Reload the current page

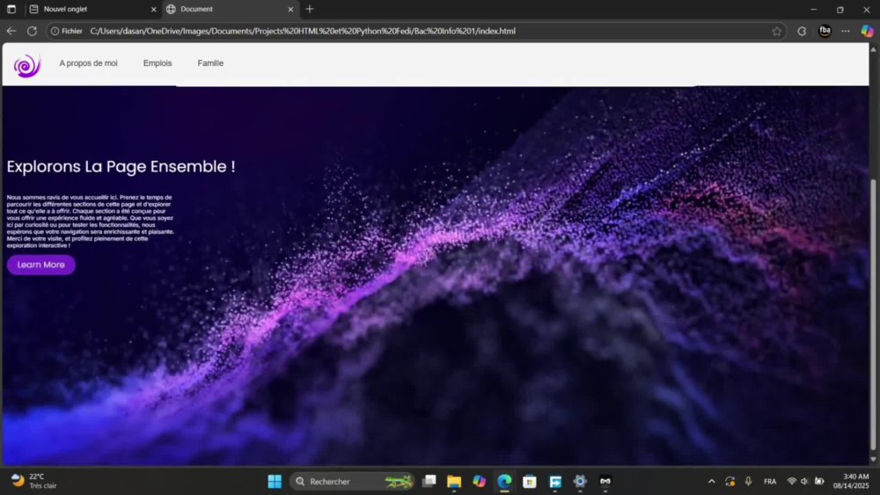(32, 32)
